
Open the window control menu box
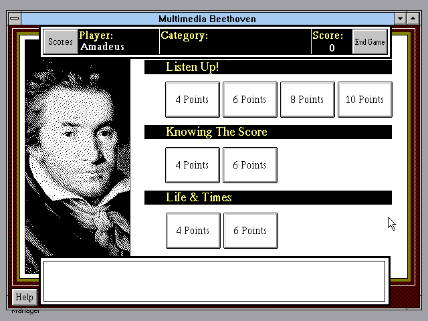pos(15,19)
